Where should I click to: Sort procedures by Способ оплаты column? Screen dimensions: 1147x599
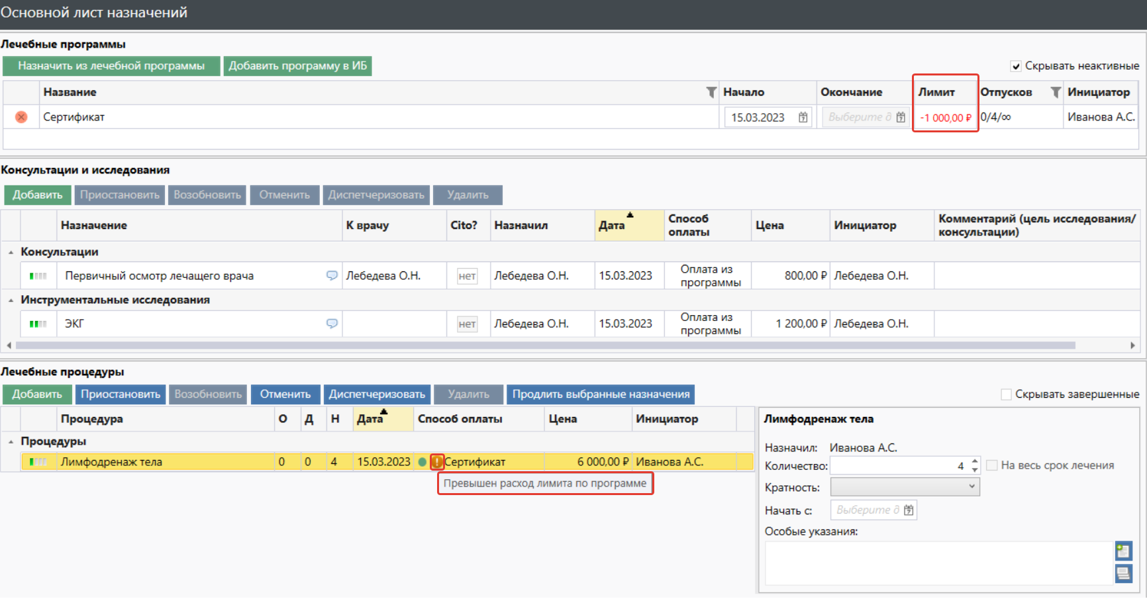coord(460,419)
